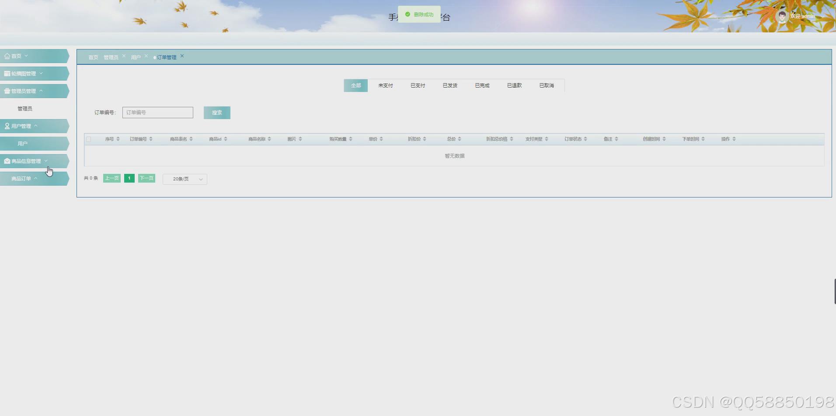
Task: Click the 商品信息管理 product info icon
Action: point(6,161)
